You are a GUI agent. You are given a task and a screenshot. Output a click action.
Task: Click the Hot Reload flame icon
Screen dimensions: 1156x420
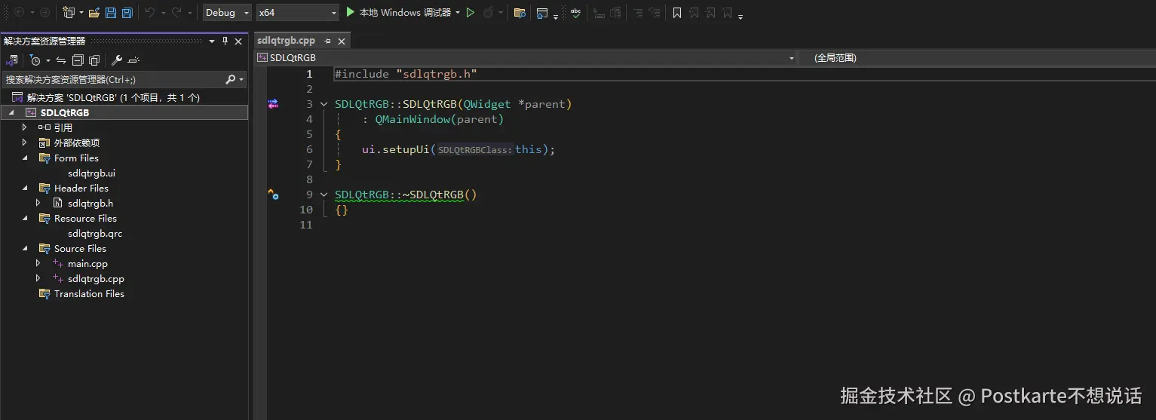tap(488, 12)
